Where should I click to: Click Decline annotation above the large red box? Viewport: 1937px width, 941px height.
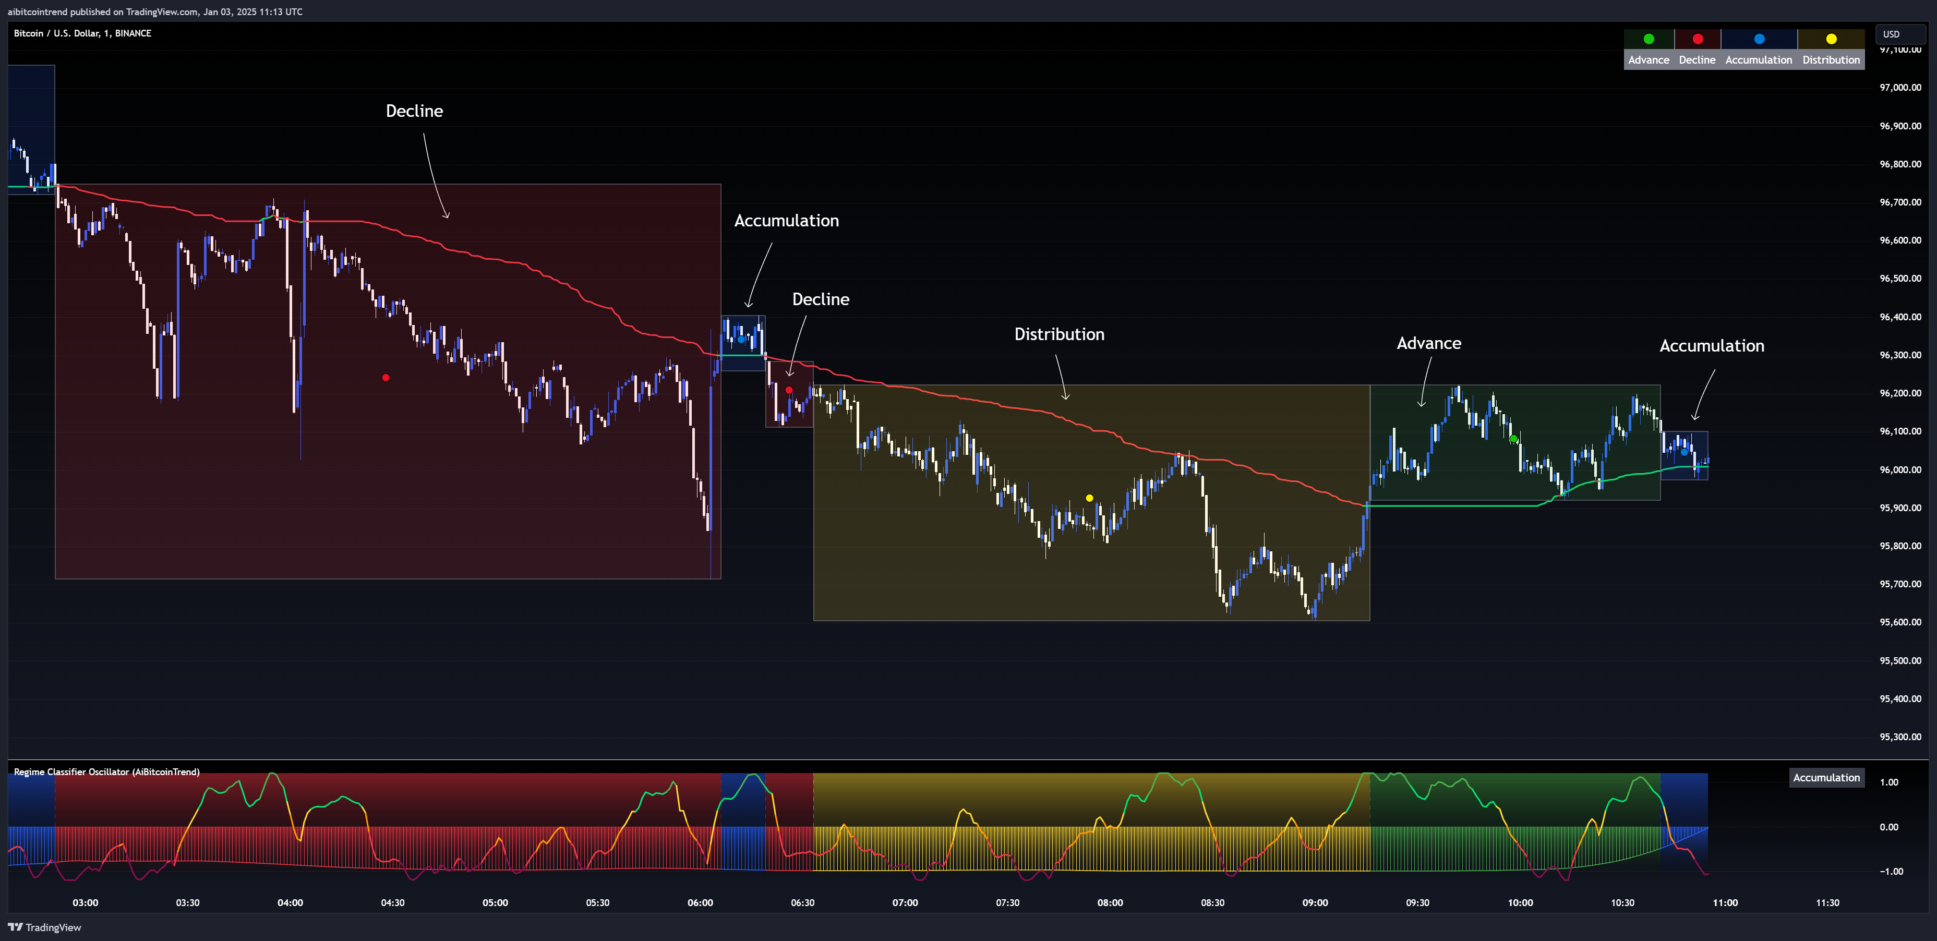coord(414,111)
